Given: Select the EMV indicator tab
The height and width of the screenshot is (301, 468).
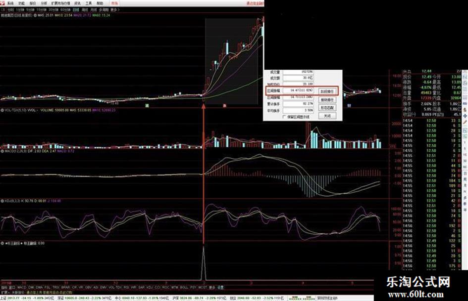Looking at the screenshot, I should tap(104, 288).
